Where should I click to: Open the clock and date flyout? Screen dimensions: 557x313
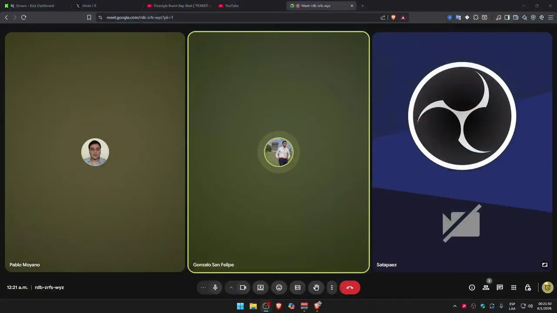click(545, 306)
